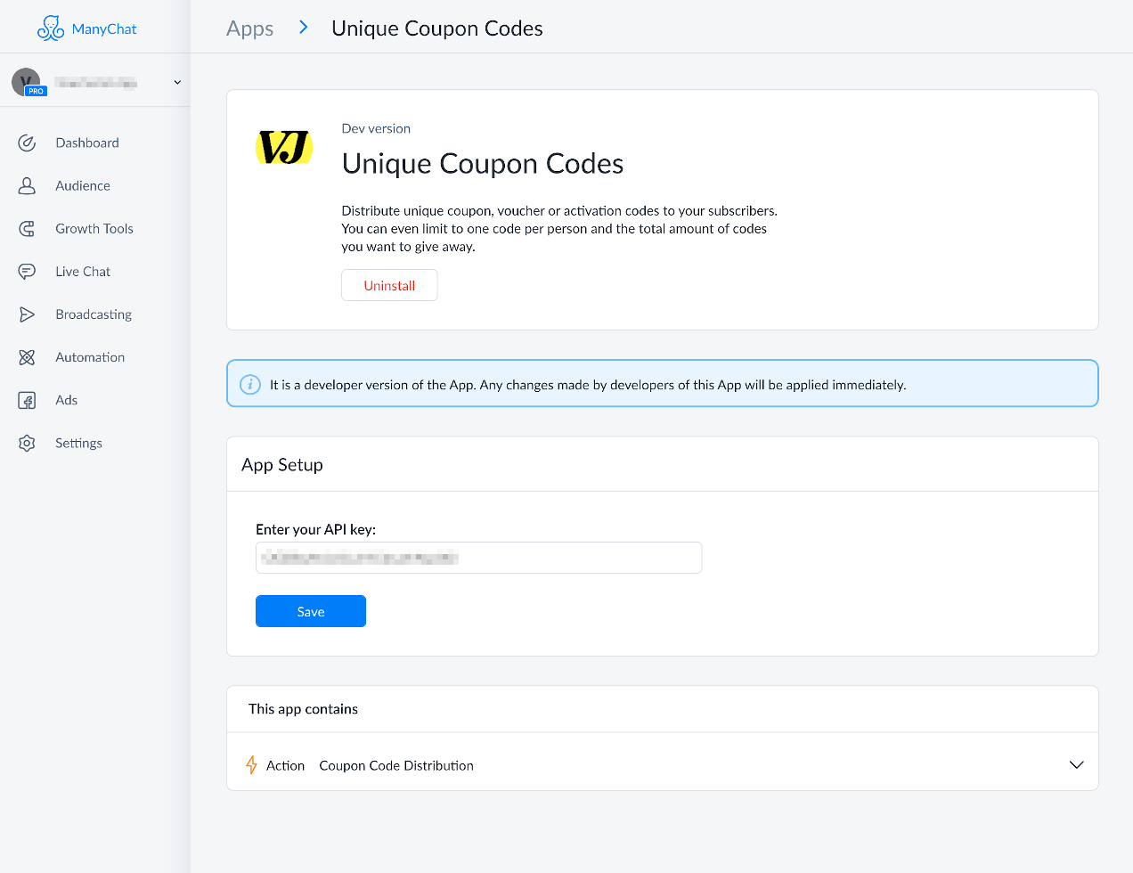The width and height of the screenshot is (1133, 873).
Task: Open the Dashboard gauge icon
Action: (27, 143)
